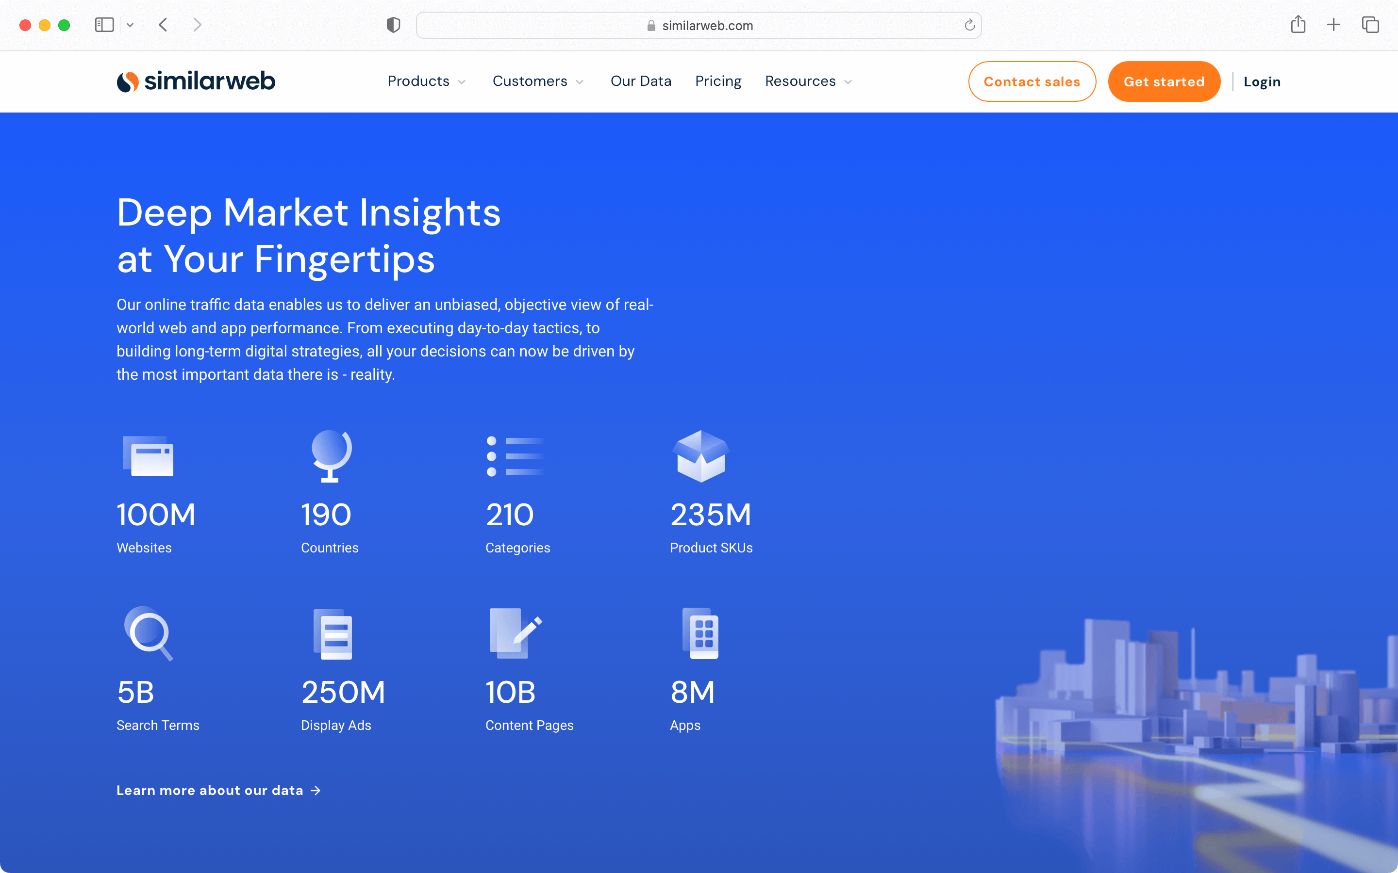Image resolution: width=1398 pixels, height=873 pixels.
Task: Click the 10B statistic value
Action: click(x=511, y=692)
